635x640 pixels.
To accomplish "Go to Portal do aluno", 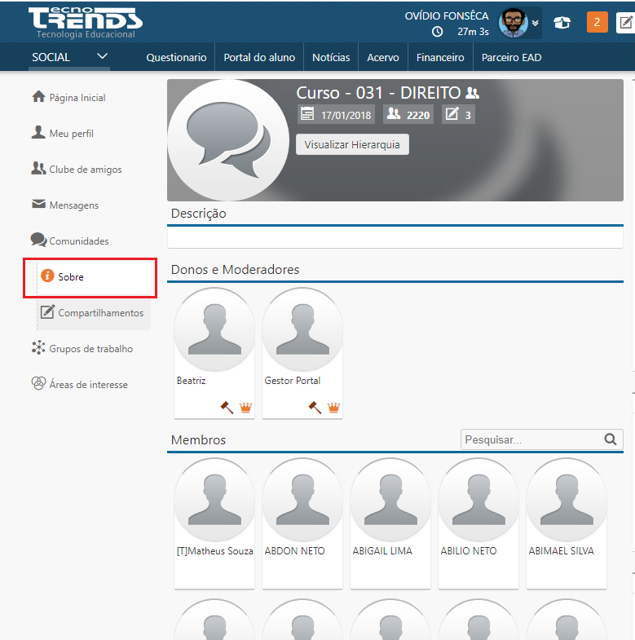I will coord(259,57).
